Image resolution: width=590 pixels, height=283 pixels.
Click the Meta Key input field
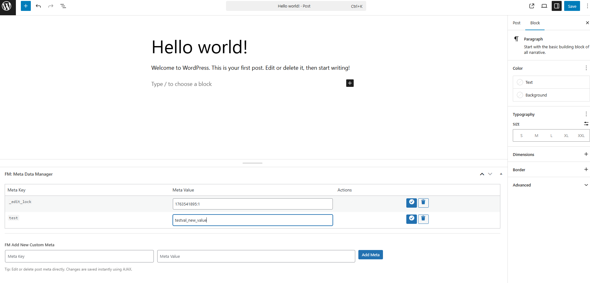[x=79, y=256]
